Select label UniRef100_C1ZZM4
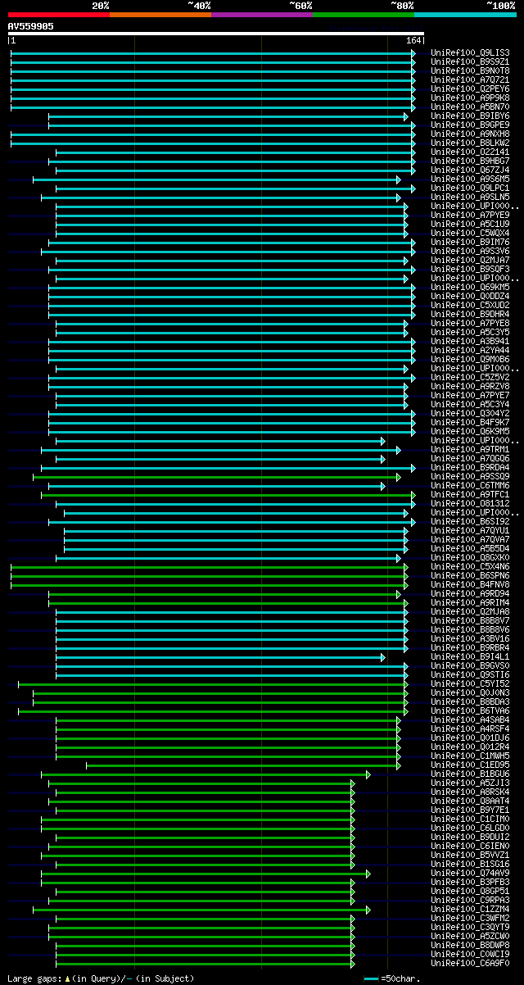Image resolution: width=524 pixels, height=985 pixels. (471, 910)
